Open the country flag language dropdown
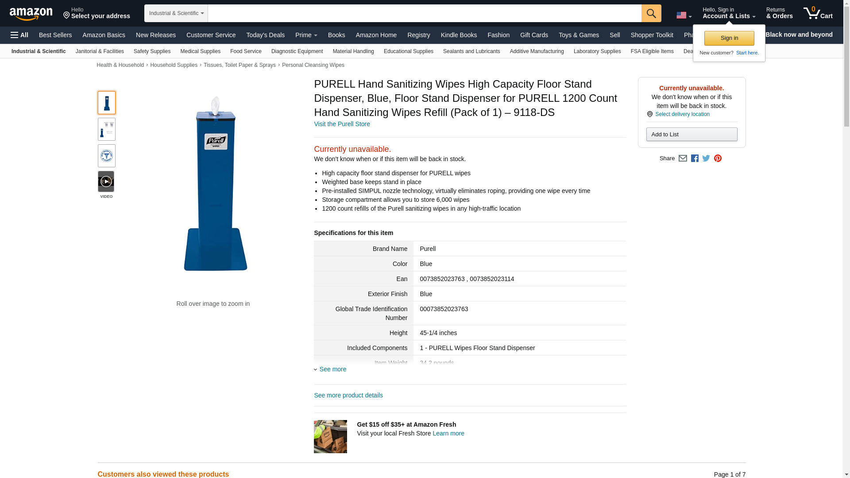The height and width of the screenshot is (478, 850). (x=684, y=15)
